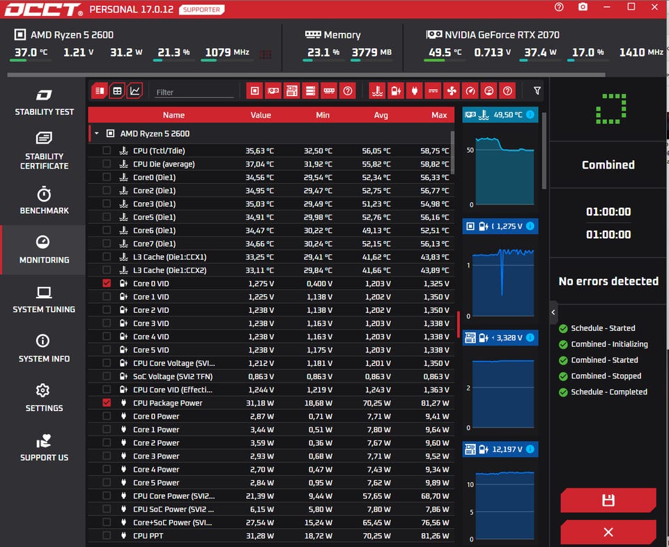The width and height of the screenshot is (669, 547).
Task: Sort by the Max column header
Action: (x=439, y=115)
